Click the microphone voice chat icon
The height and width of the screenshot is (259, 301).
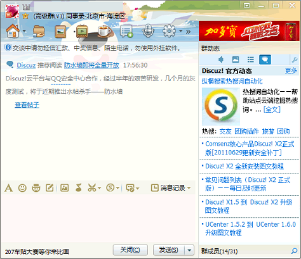point(148,31)
